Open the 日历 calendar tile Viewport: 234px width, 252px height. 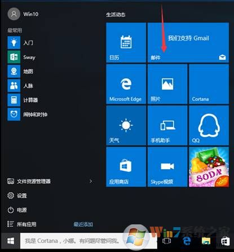pyautogui.click(x=126, y=42)
